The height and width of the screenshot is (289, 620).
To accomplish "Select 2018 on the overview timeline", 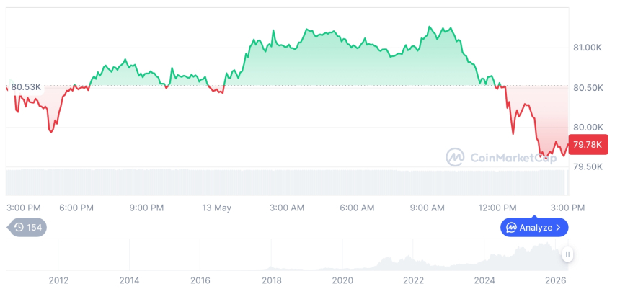I will (271, 280).
